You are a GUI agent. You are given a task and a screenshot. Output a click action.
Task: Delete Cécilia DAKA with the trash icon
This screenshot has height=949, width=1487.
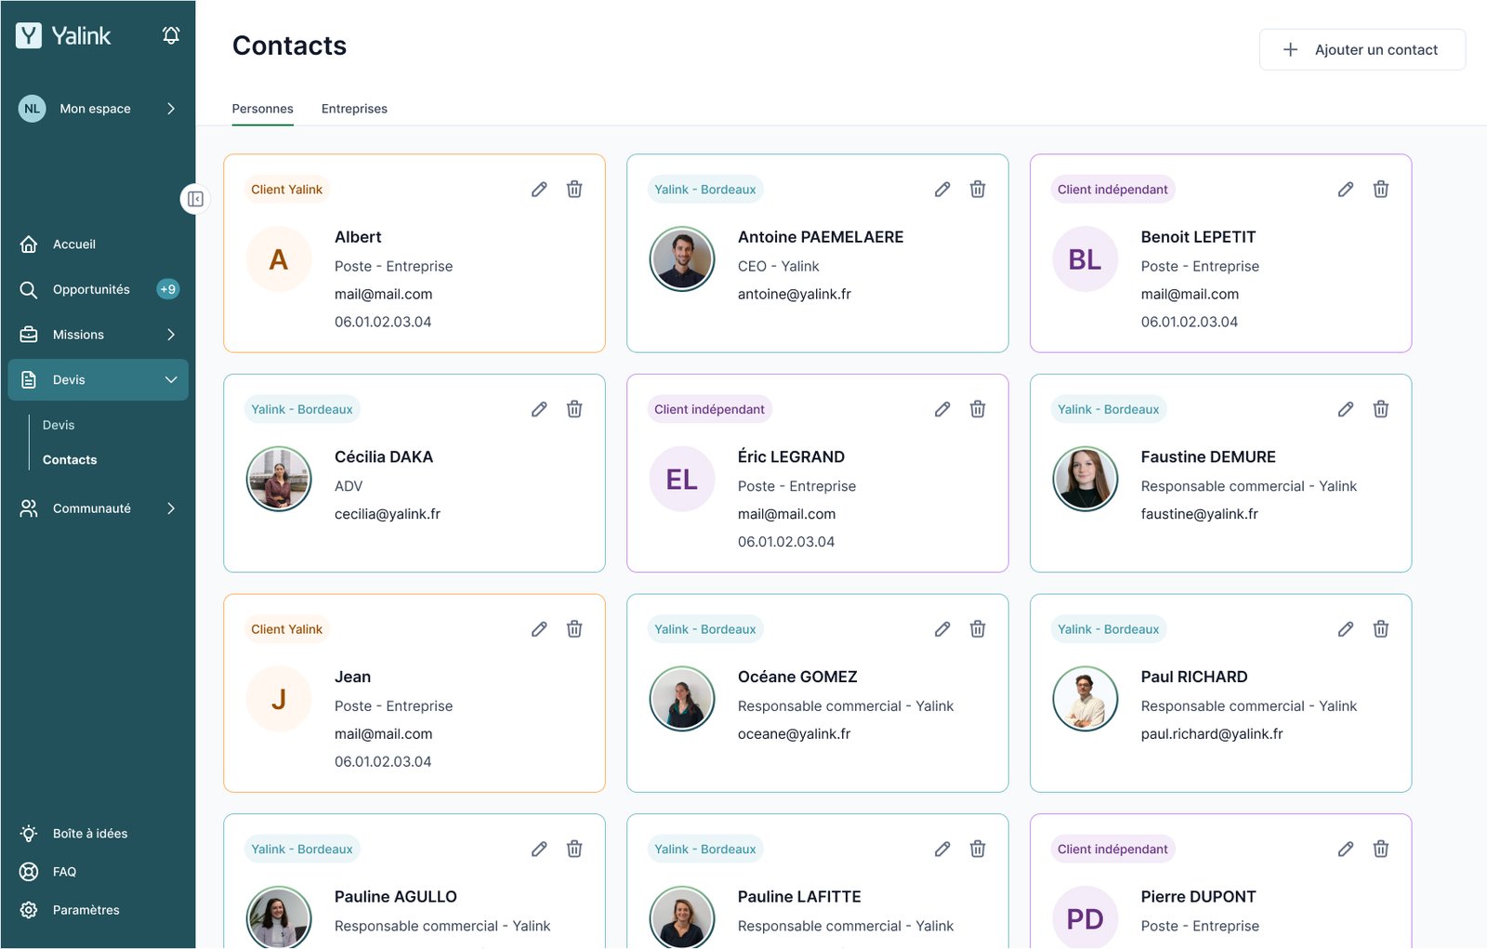[x=574, y=409]
